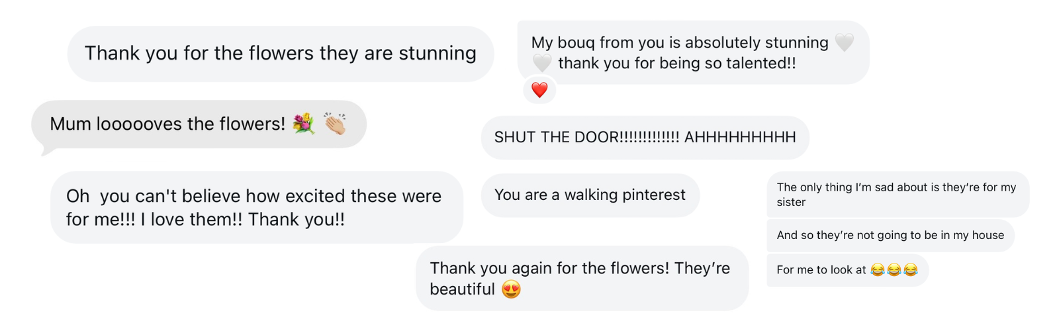Image resolution: width=1059 pixels, height=331 pixels.
Task: Click the bouquet emoji in Mum's message
Action: (x=304, y=124)
